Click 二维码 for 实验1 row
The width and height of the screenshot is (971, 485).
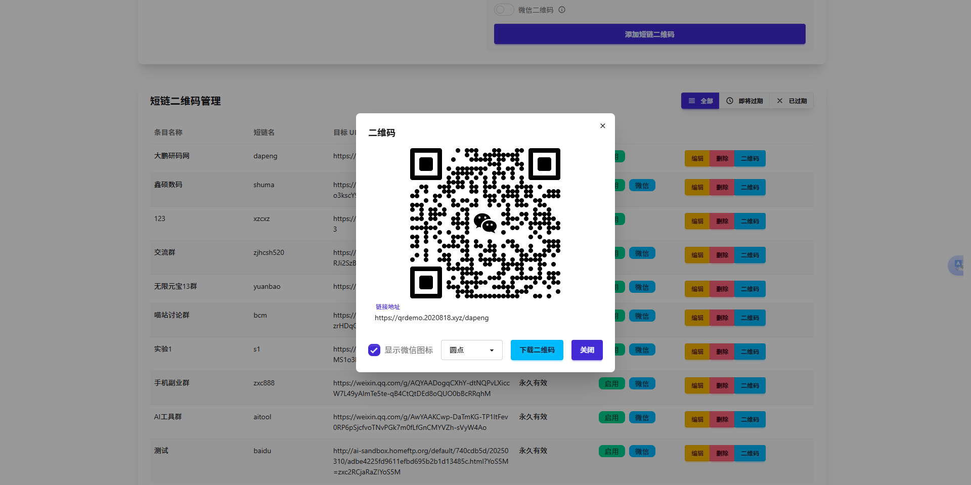point(749,351)
